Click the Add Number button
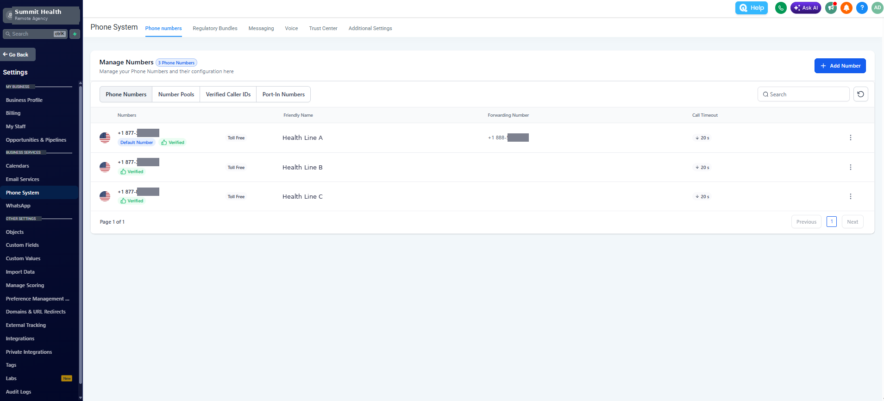 (x=840, y=66)
